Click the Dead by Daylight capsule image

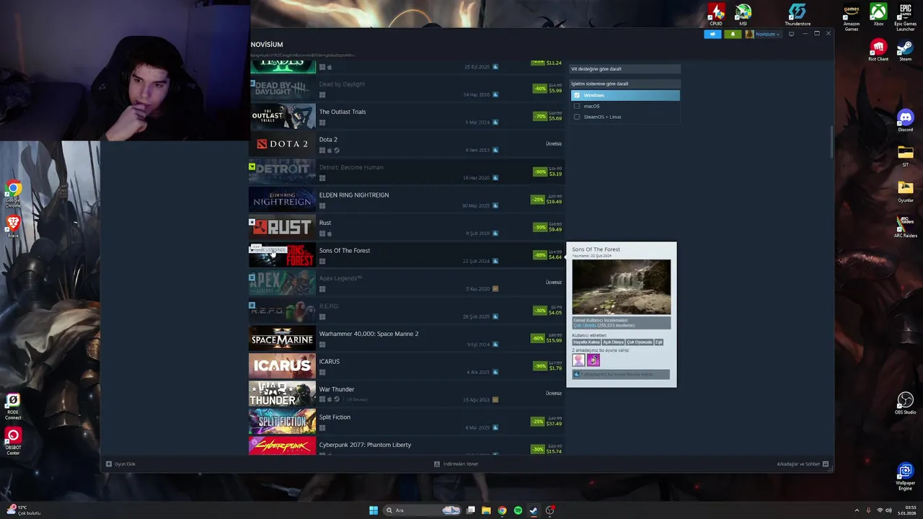pyautogui.click(x=282, y=89)
